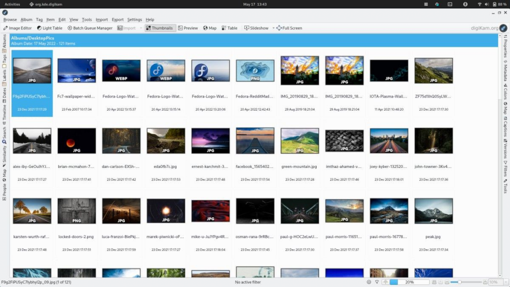Screen dimensions: 510x287
Task: Open the Image Editor tool
Action: (17, 28)
